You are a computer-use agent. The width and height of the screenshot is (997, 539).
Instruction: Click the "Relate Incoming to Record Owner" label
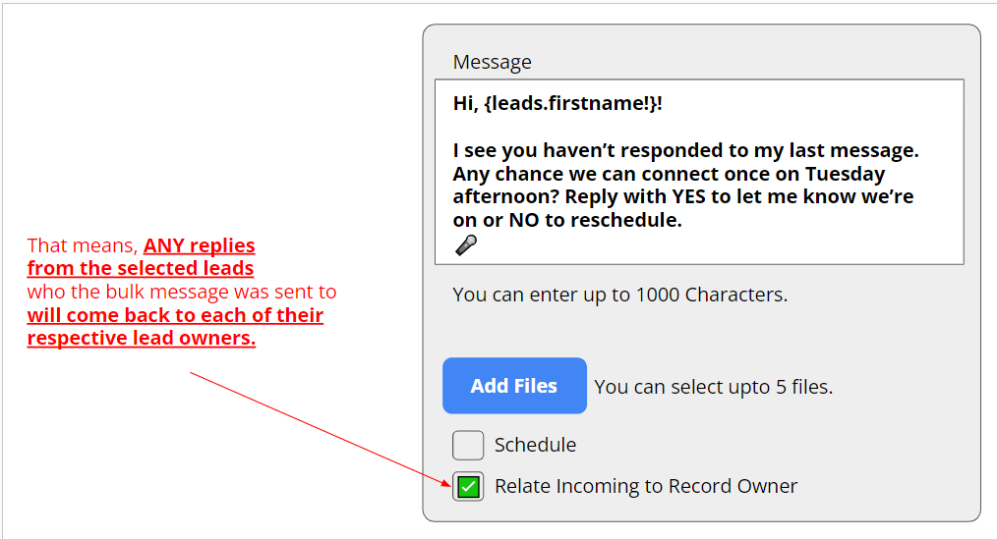pos(646,486)
